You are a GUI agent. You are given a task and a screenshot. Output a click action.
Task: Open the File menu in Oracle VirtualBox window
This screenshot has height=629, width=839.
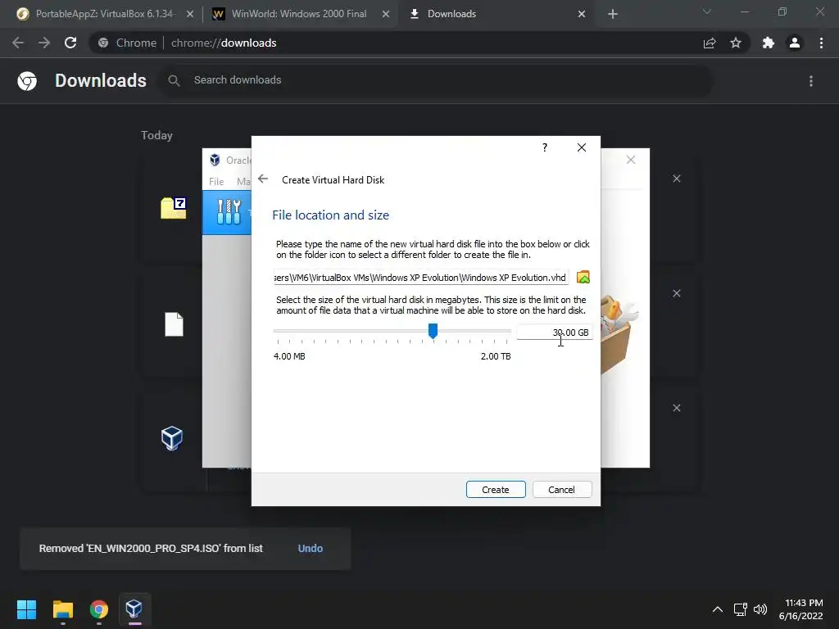tap(216, 181)
